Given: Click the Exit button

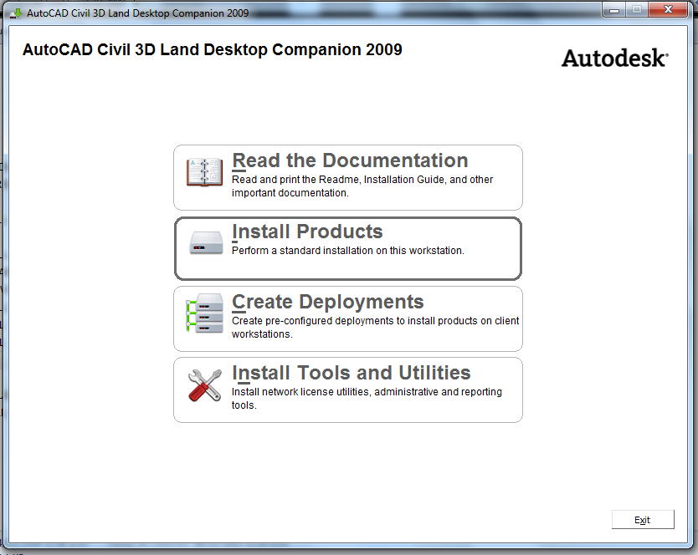Looking at the screenshot, I should (643, 520).
